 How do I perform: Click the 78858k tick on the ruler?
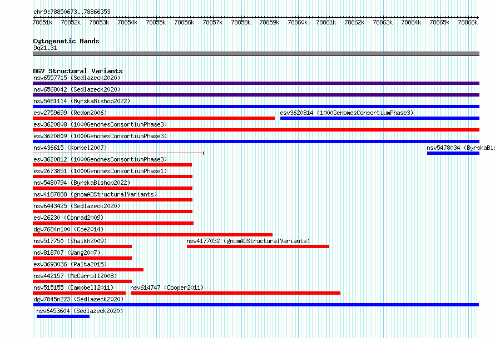241,22
